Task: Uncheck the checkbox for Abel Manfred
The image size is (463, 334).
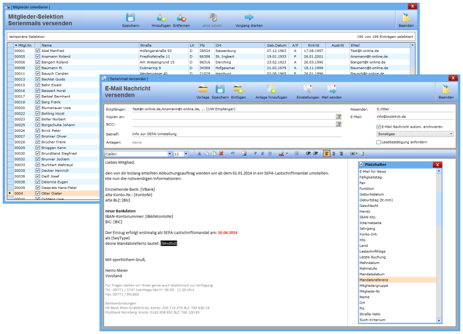Action: pos(38,51)
